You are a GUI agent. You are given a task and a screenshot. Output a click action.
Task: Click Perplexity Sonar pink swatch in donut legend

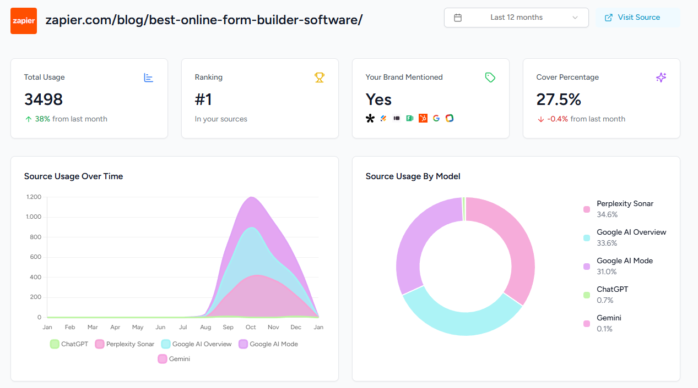(587, 209)
